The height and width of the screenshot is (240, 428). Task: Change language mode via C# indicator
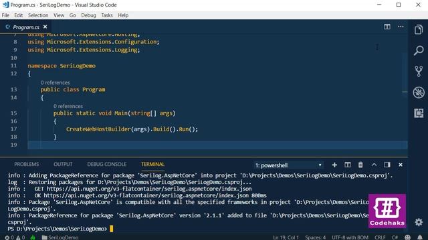pyautogui.click(x=395, y=237)
